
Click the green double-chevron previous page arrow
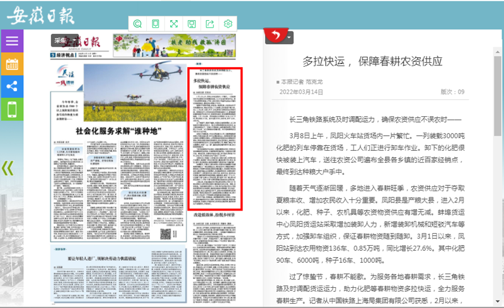pyautogui.click(x=8, y=168)
